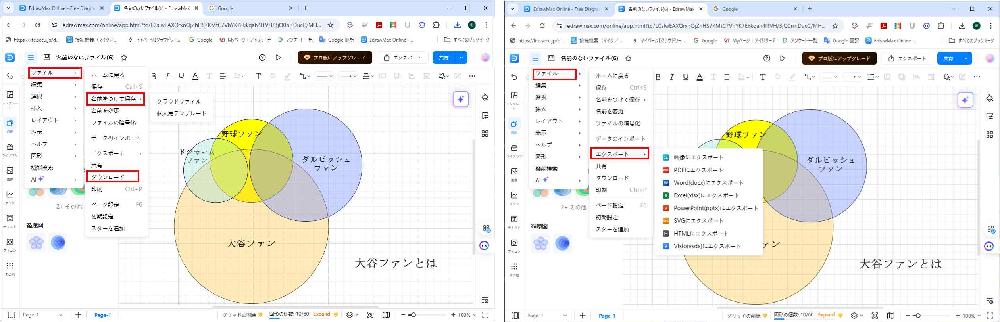Toggle Bold formatting in the right window

pos(658,77)
